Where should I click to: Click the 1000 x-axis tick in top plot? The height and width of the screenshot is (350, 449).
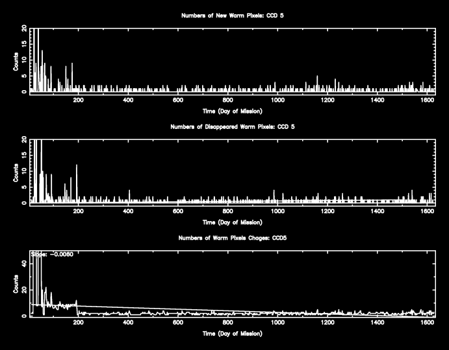pyautogui.click(x=277, y=100)
